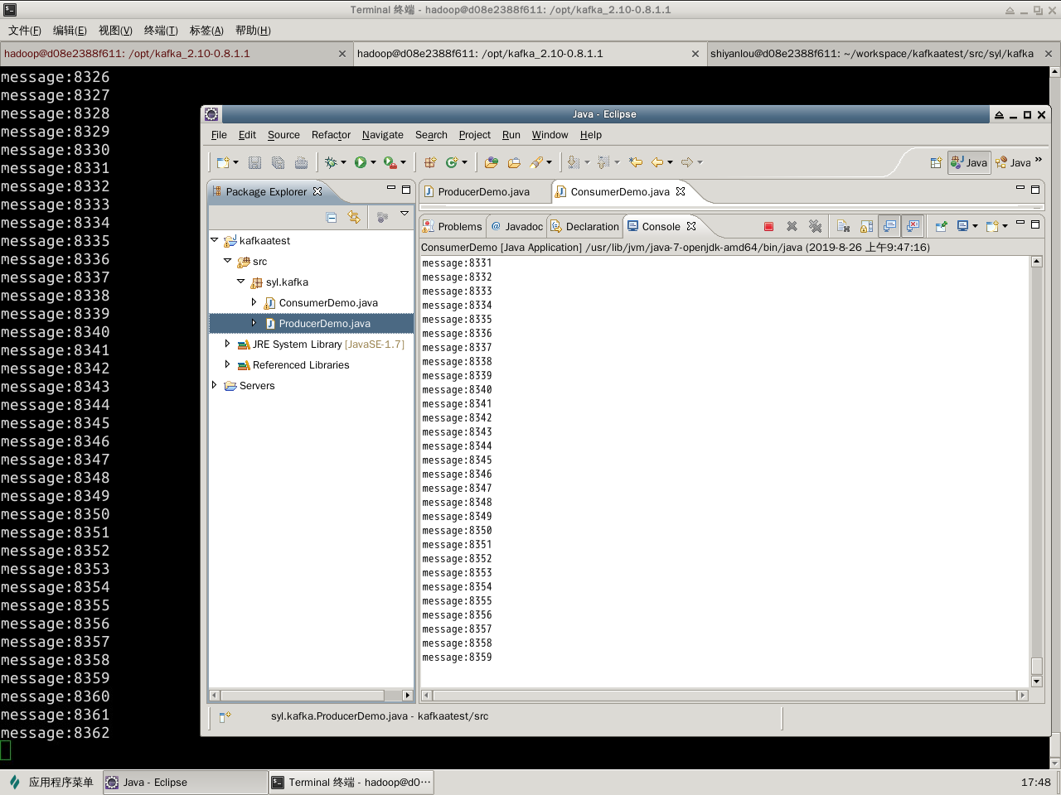Viewport: 1061px width, 795px height.
Task: Switch to the ProducerDemo.java editor tab
Action: pyautogui.click(x=484, y=191)
